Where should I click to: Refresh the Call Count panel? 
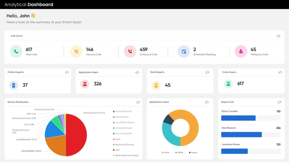(x=279, y=36)
